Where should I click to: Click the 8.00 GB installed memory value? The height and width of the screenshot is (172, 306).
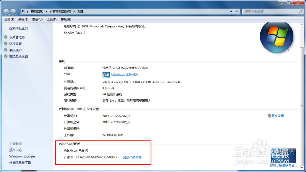[108, 88]
